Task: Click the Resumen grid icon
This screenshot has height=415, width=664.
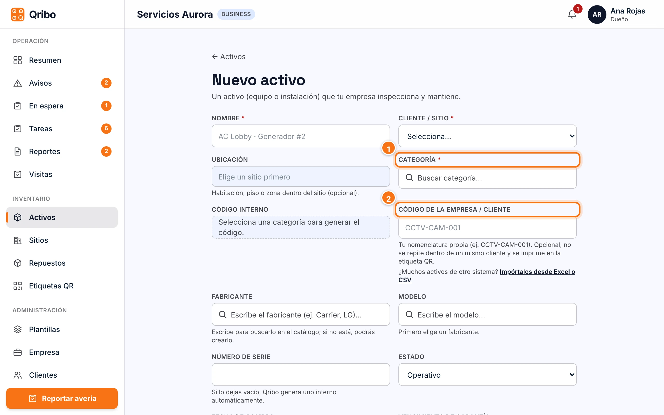Action: 18,60
